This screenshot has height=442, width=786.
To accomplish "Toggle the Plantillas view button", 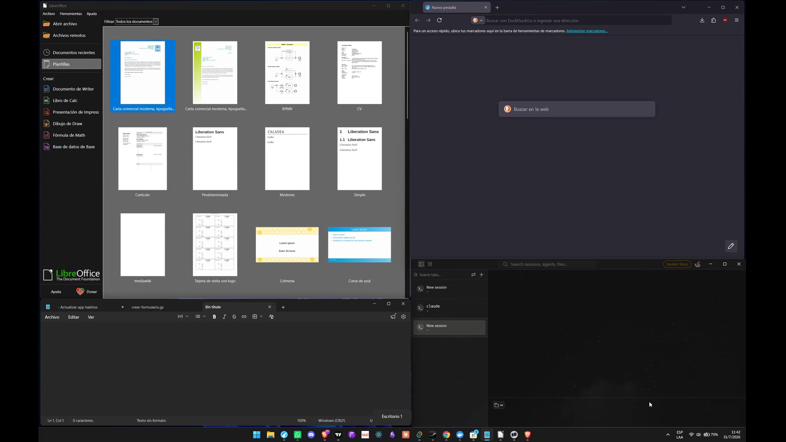I will [72, 64].
